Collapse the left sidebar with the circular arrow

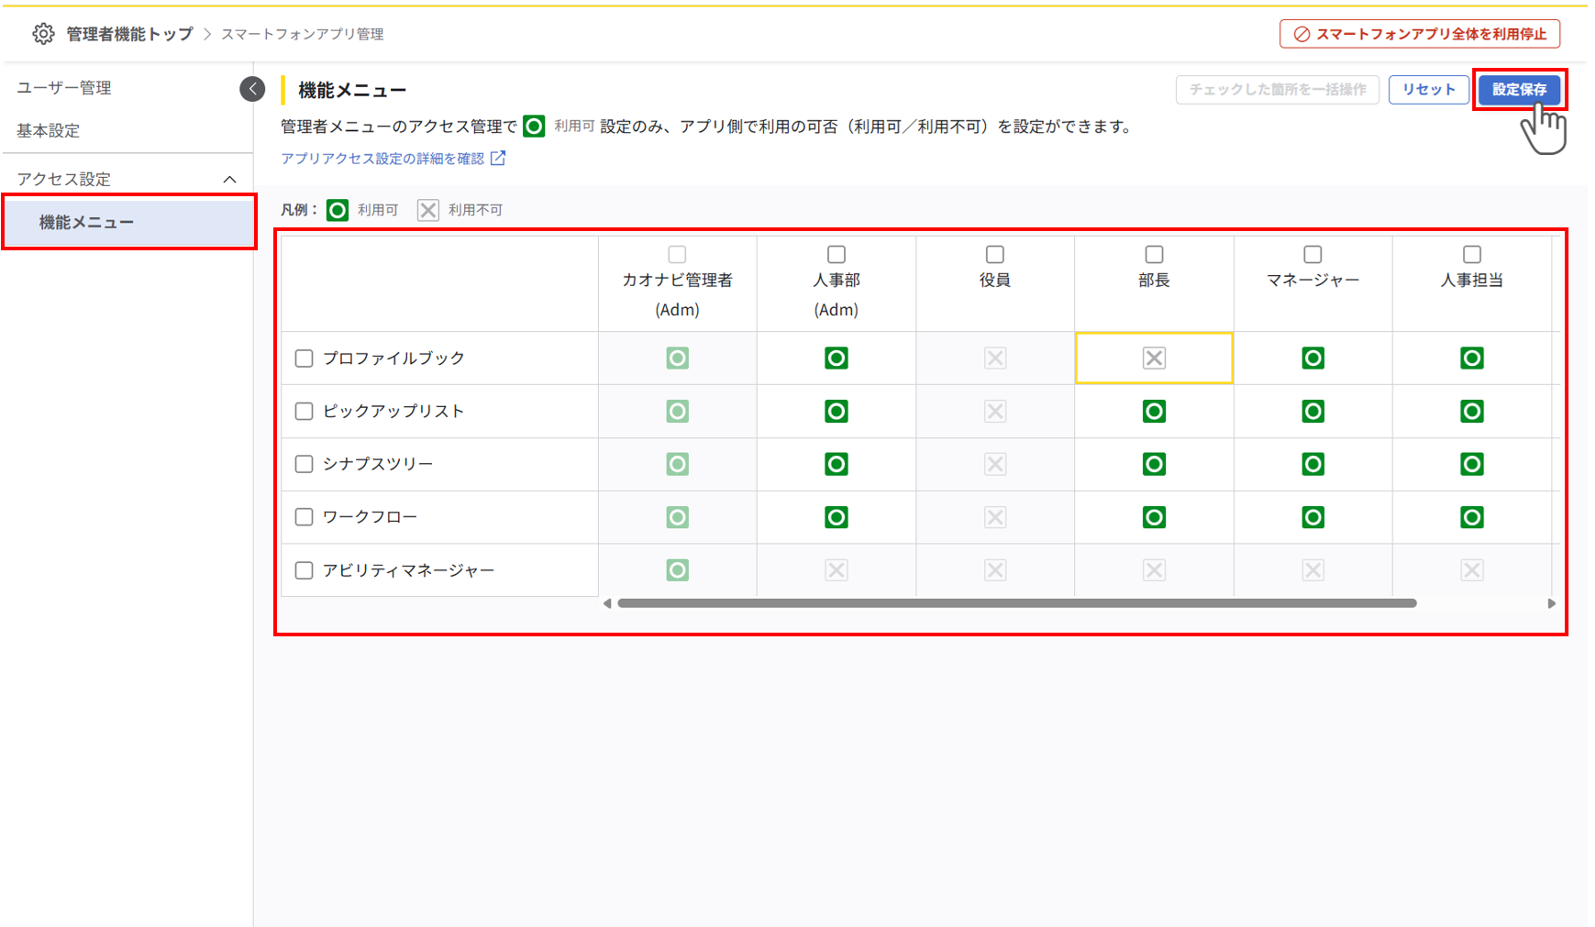(x=251, y=88)
